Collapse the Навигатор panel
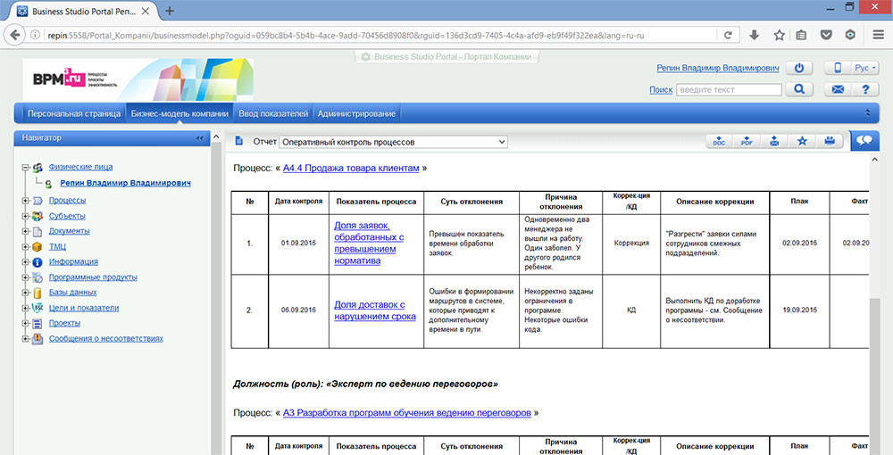Viewport: 893px width, 455px height. [x=199, y=138]
